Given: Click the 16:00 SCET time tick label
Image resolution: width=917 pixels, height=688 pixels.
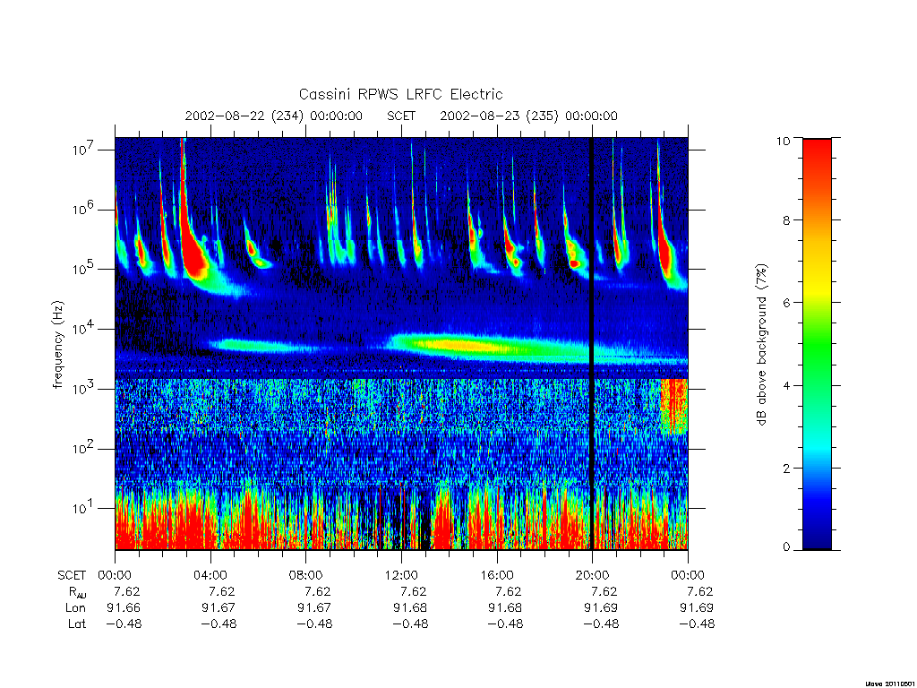Looking at the screenshot, I should pyautogui.click(x=497, y=575).
